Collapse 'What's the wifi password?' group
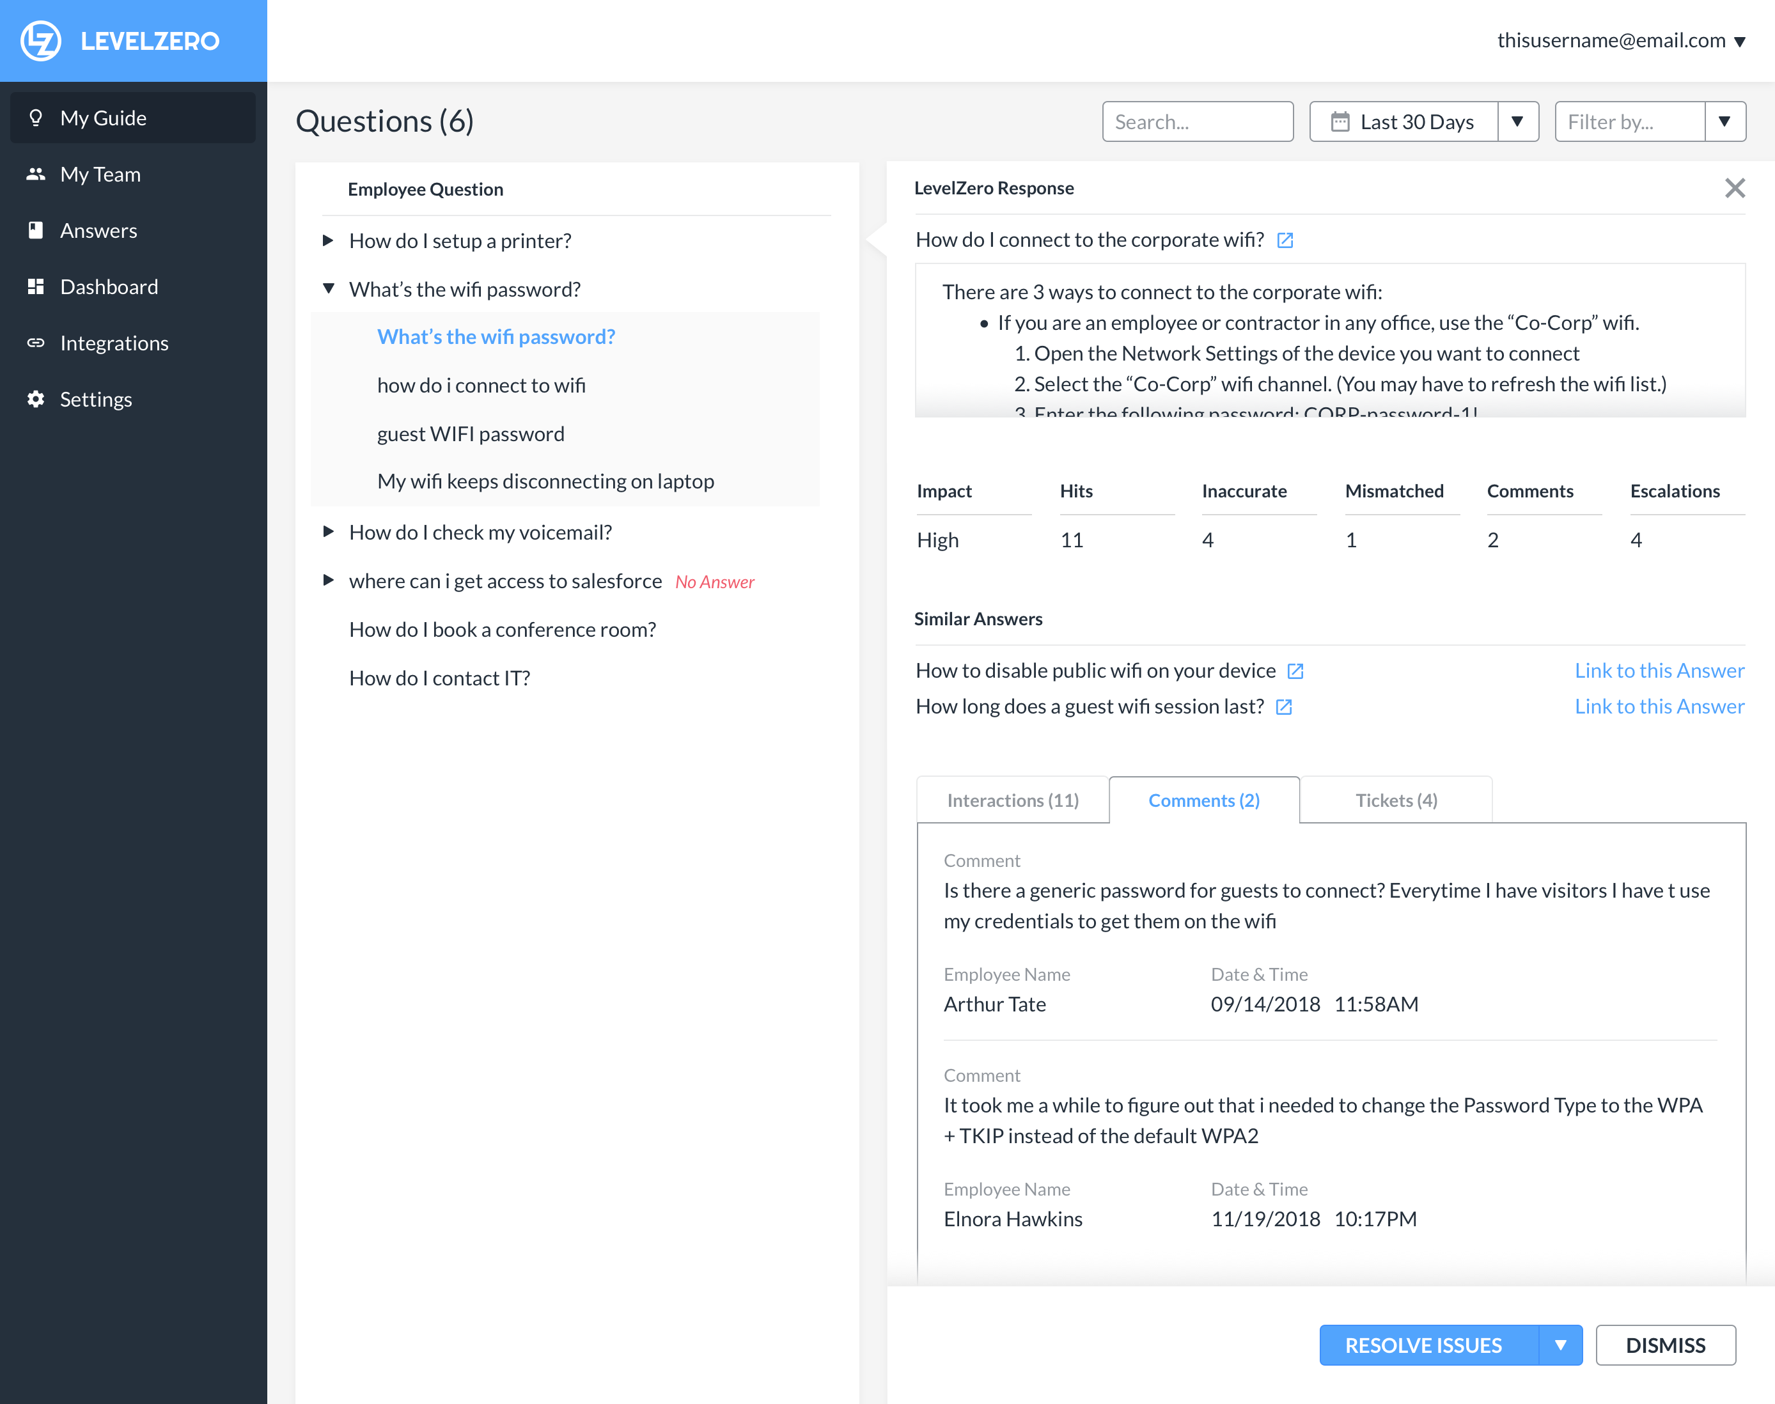Viewport: 1775px width, 1404px height. point(328,288)
